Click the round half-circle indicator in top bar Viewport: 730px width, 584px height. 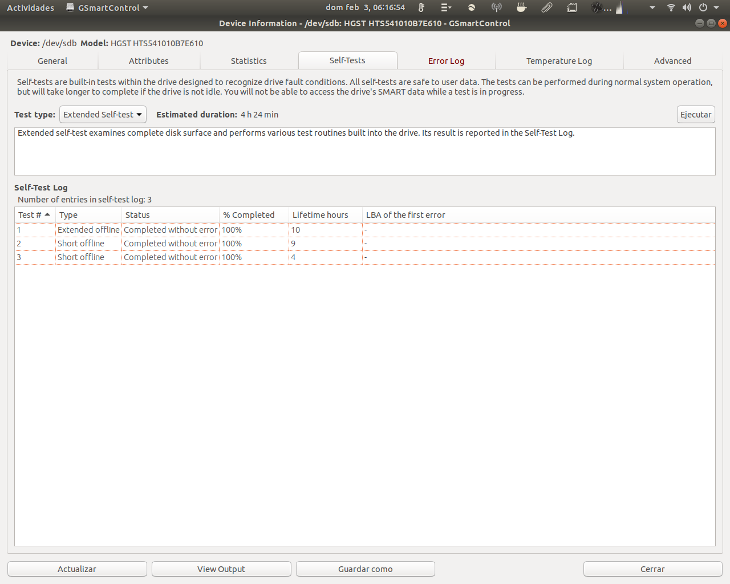472,7
